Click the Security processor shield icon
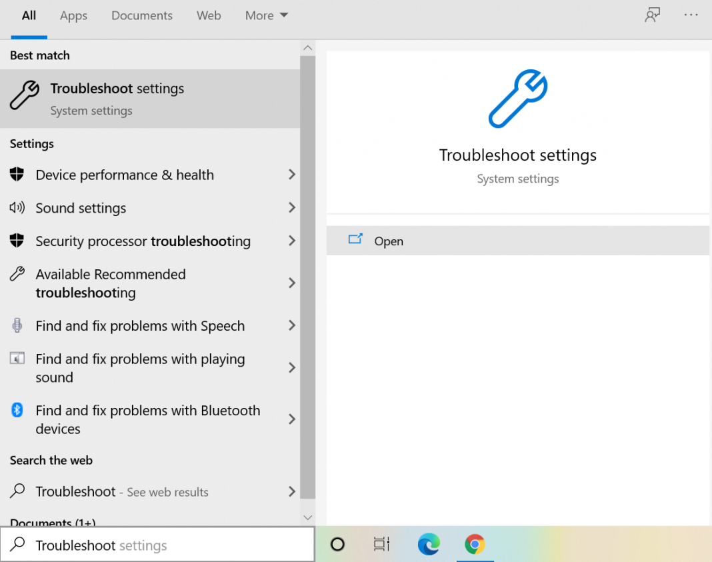 [x=17, y=241]
